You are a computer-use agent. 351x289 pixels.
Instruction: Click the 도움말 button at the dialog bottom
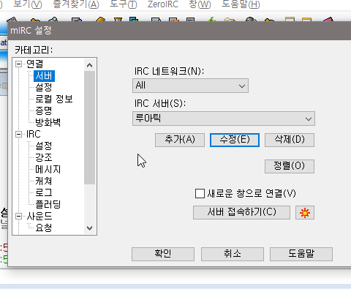pyautogui.click(x=301, y=254)
